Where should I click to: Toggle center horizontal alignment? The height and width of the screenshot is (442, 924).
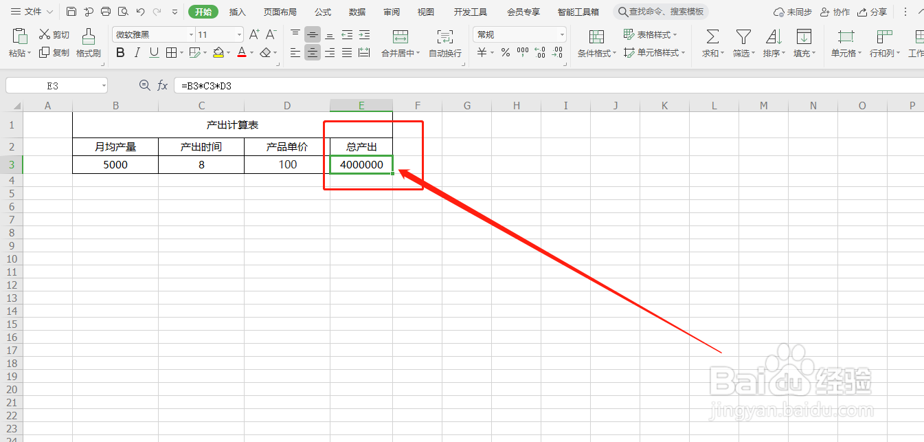click(x=313, y=52)
